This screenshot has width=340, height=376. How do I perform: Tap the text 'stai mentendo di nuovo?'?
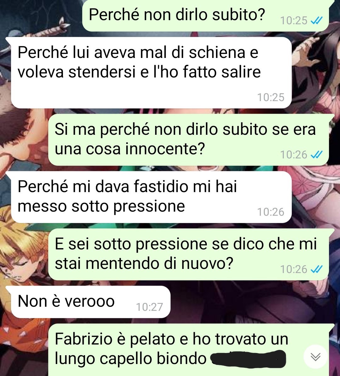[x=144, y=264]
